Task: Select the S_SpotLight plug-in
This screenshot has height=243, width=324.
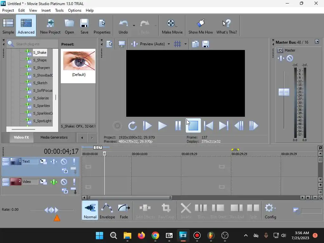Action: (42, 121)
